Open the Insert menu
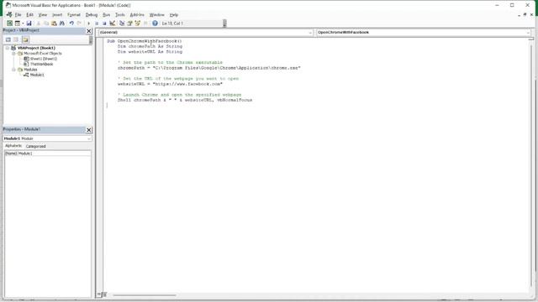This screenshot has height=302, width=538. (57, 15)
